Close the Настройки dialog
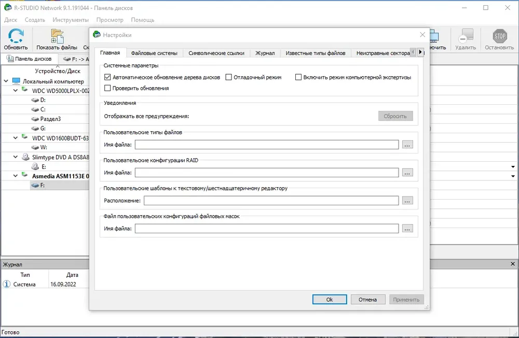Viewport: 519px width, 338px height. coord(422,34)
